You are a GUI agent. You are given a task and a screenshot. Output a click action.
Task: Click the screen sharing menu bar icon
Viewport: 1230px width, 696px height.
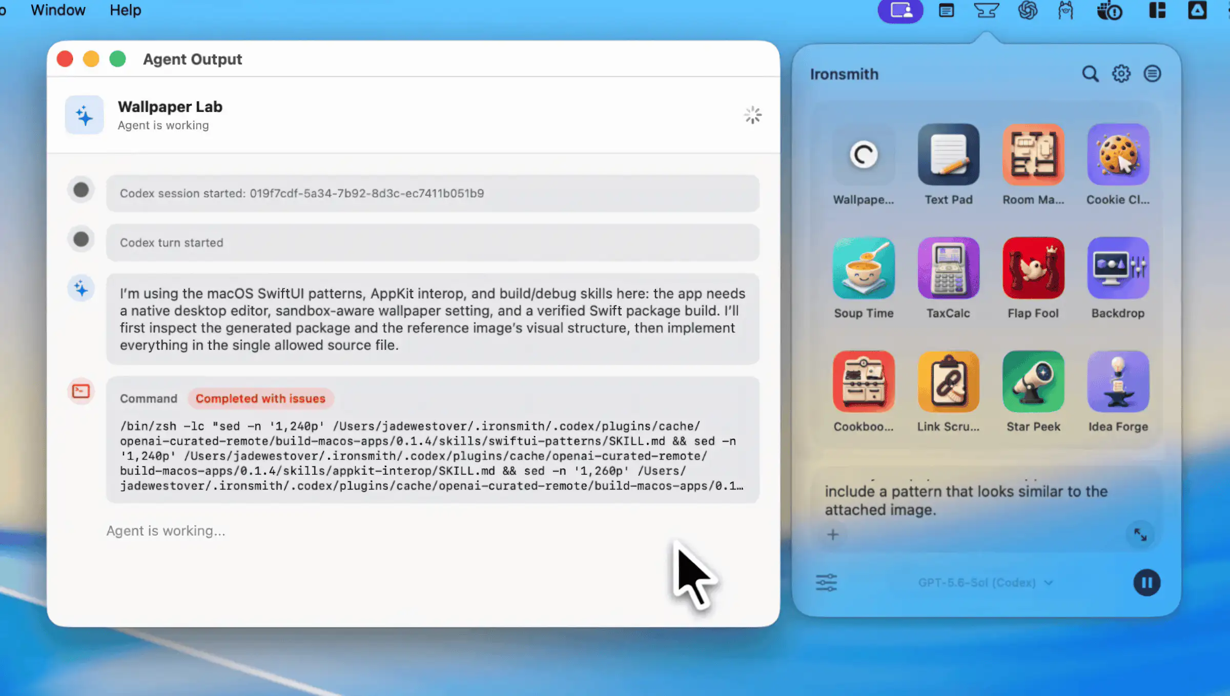(x=900, y=10)
